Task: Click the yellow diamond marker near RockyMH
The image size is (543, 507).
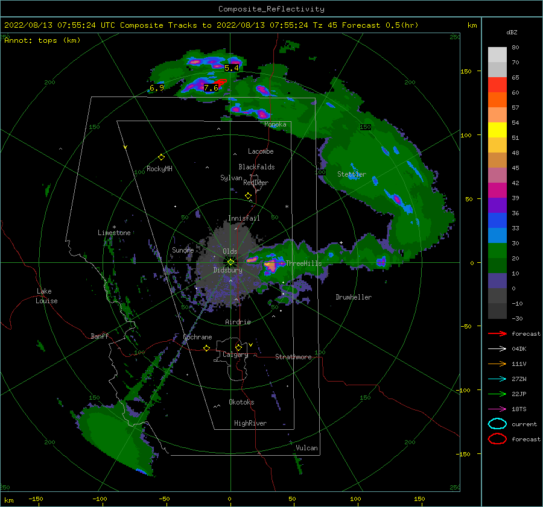Action: click(x=161, y=157)
